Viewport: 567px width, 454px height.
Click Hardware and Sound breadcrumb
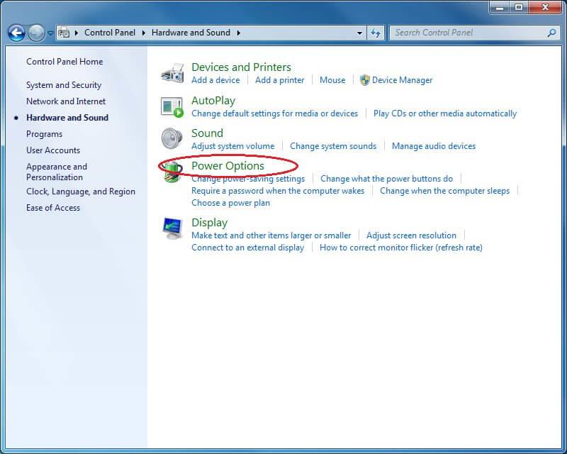click(x=191, y=33)
